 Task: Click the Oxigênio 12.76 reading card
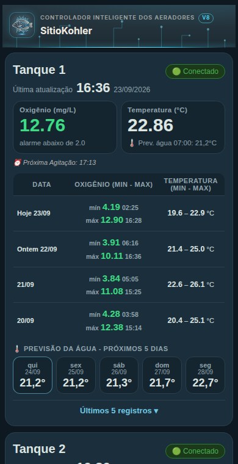65,127
